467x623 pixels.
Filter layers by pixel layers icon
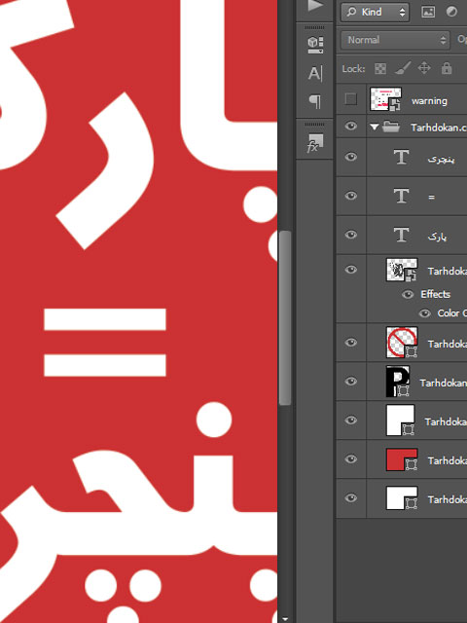point(428,12)
